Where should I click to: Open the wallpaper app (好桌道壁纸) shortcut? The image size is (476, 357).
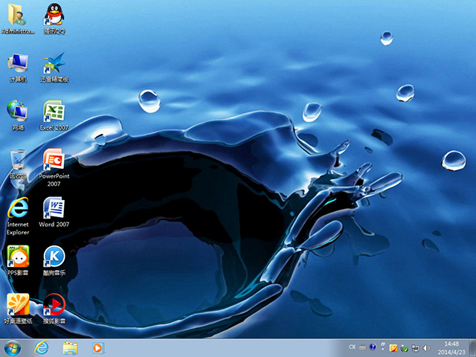click(18, 305)
